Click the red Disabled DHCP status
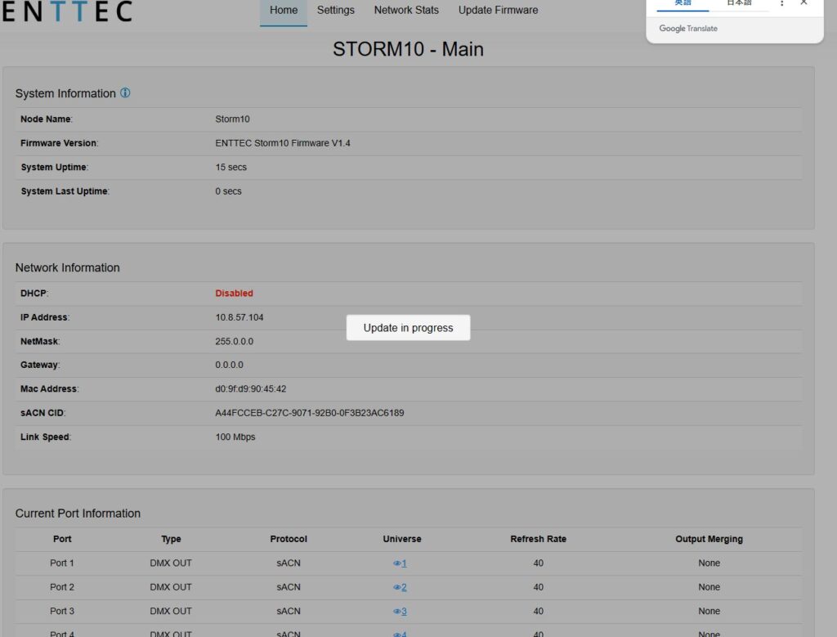The image size is (837, 637). point(235,293)
